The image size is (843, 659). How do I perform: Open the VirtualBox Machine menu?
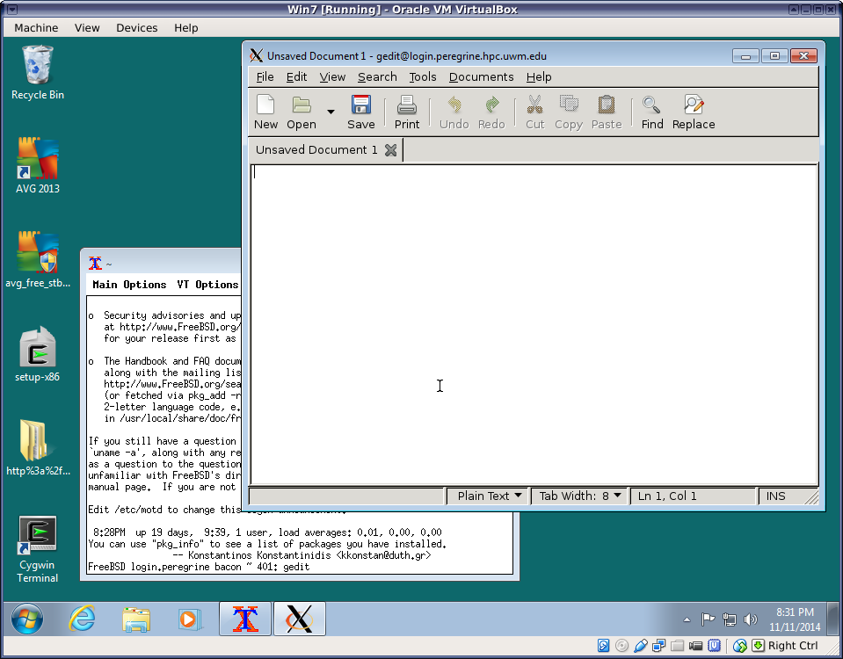36,28
